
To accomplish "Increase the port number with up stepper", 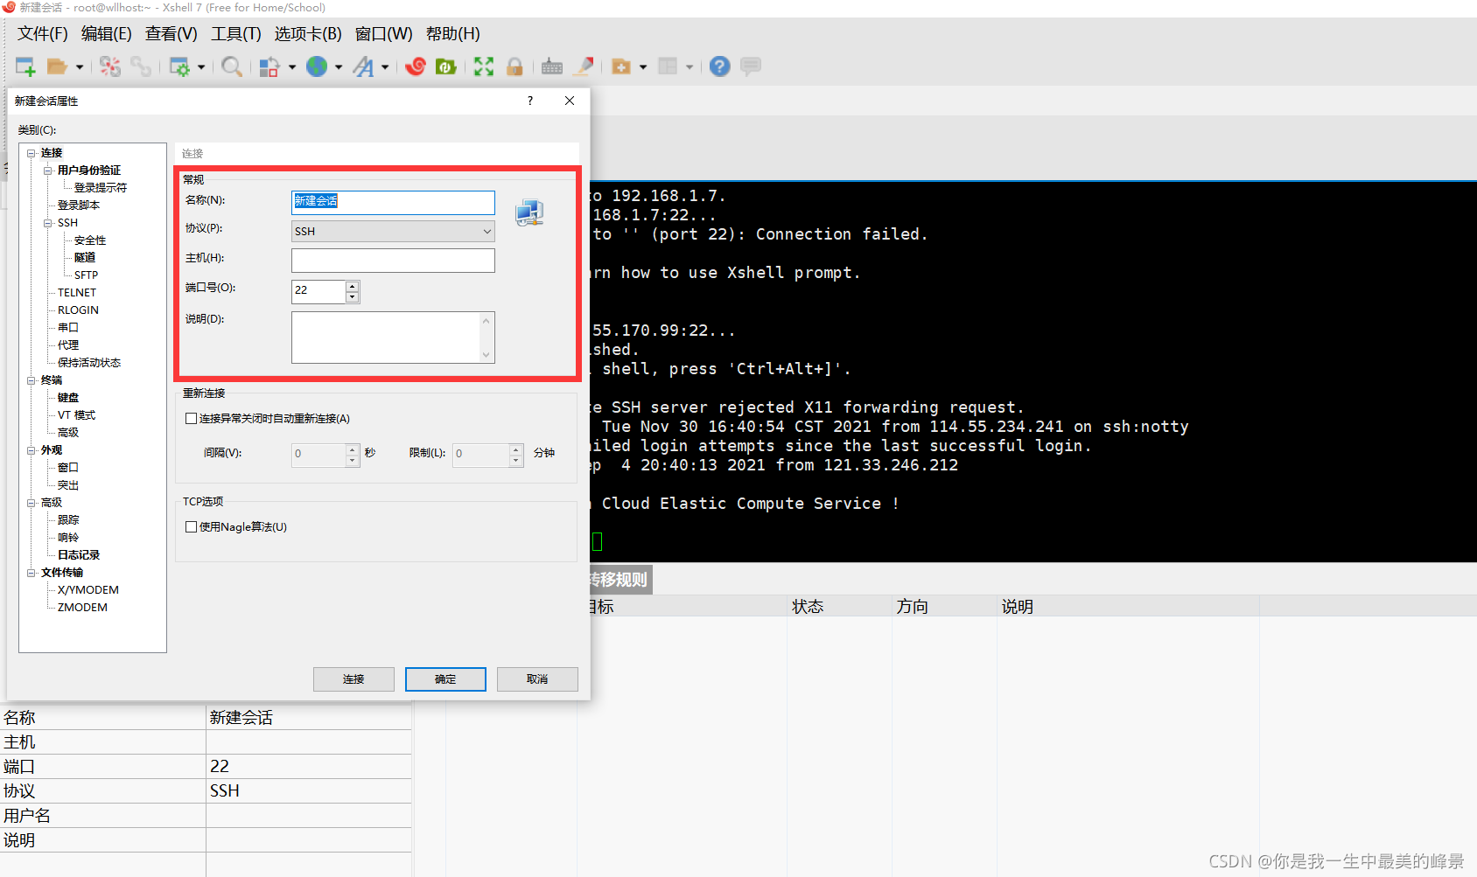I will click(x=353, y=286).
